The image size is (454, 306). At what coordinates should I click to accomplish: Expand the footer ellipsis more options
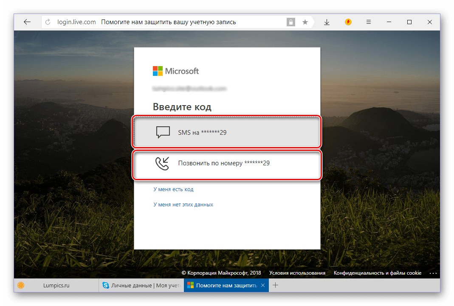tap(433, 273)
